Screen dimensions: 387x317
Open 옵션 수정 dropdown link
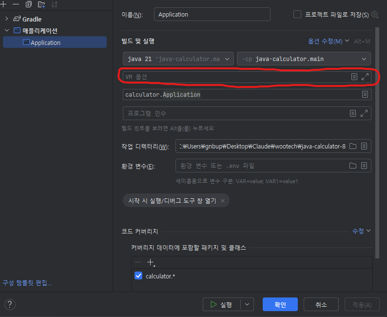pos(329,41)
